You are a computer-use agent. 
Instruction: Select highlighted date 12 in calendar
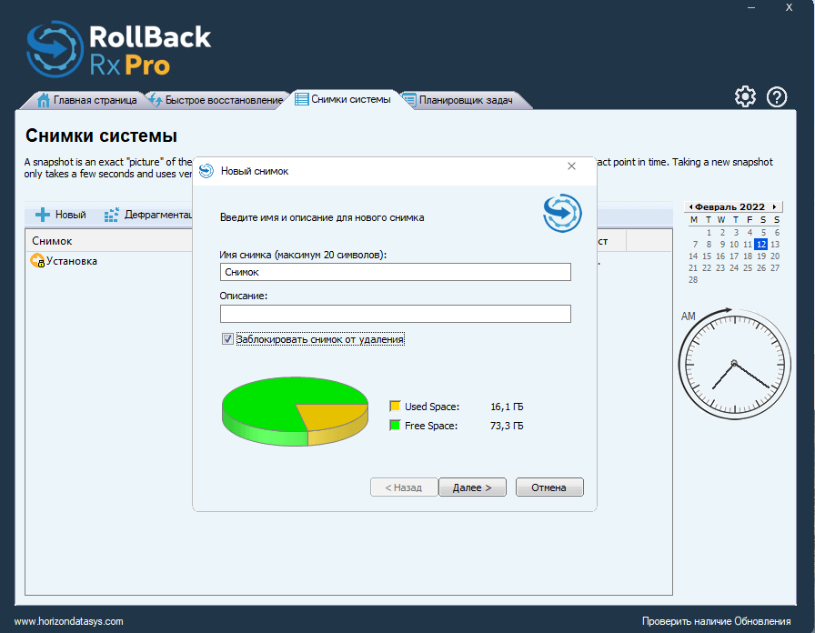click(x=761, y=244)
